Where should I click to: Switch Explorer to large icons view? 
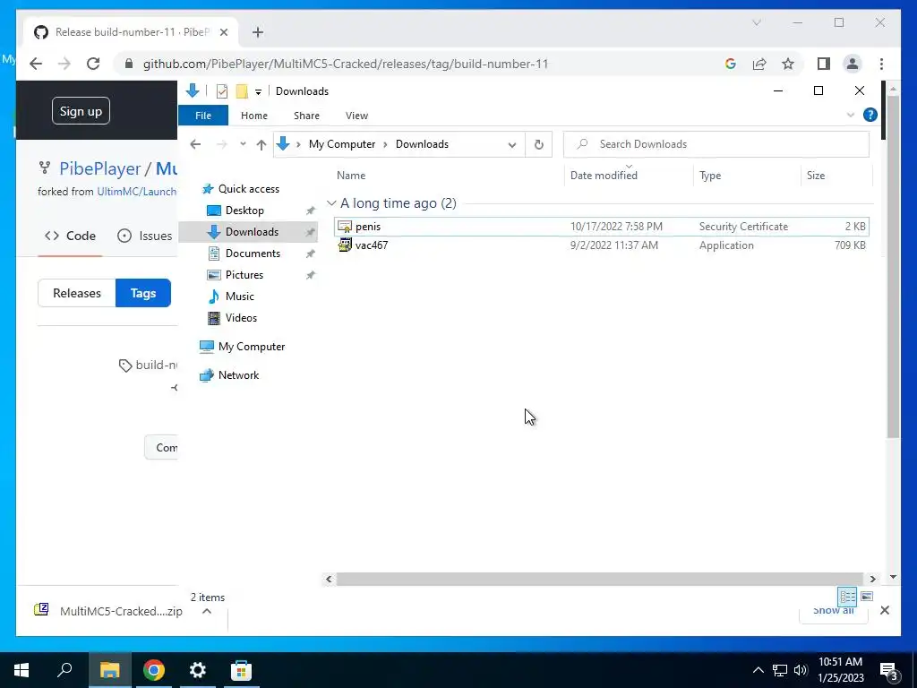(867, 597)
